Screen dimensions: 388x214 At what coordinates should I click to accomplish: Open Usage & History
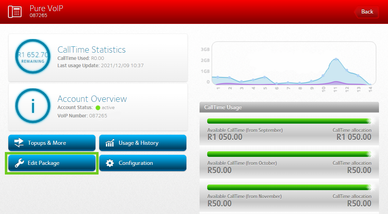click(x=143, y=143)
